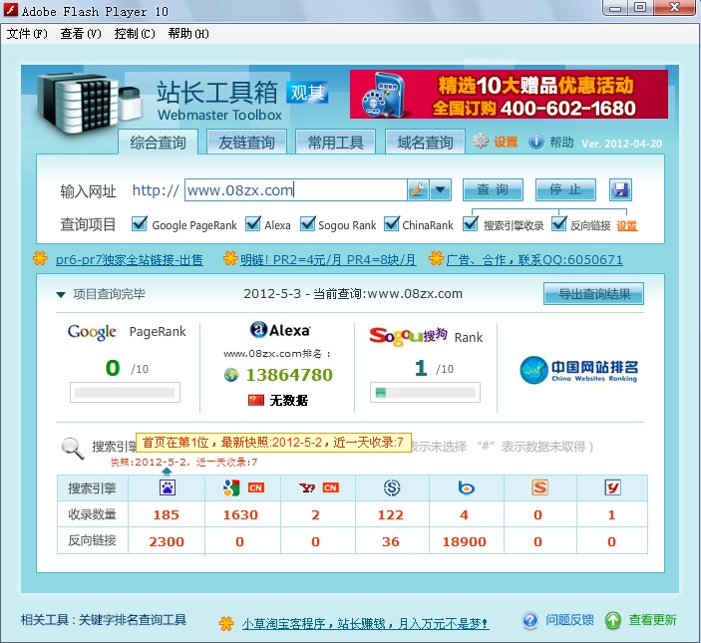The image size is (701, 643).
Task: Switch to the 域名查询 tab
Action: (425, 143)
